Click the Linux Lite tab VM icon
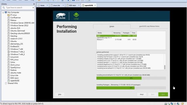The height and width of the screenshot is (105, 187). 51,5
